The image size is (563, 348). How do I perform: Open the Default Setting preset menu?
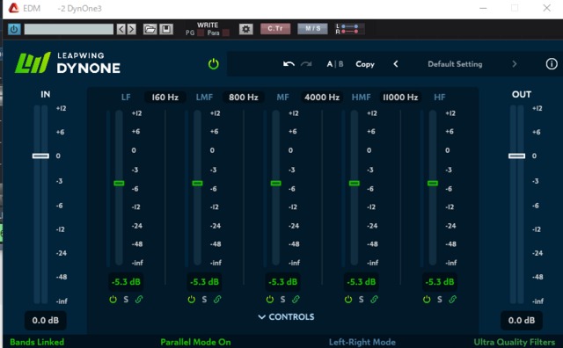pos(455,64)
